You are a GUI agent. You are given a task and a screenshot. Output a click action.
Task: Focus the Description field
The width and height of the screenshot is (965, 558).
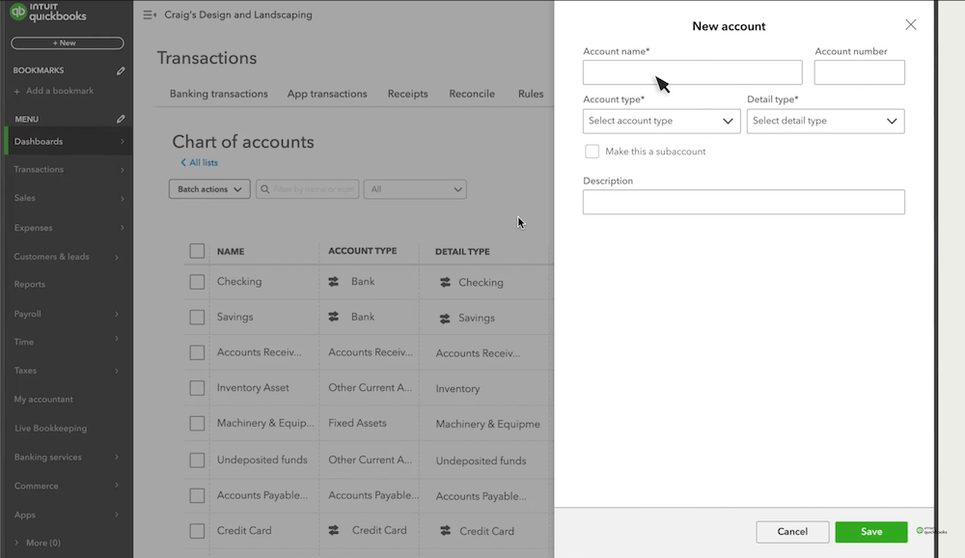click(743, 202)
